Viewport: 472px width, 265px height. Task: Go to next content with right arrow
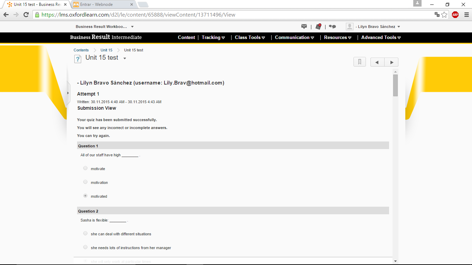click(x=391, y=62)
